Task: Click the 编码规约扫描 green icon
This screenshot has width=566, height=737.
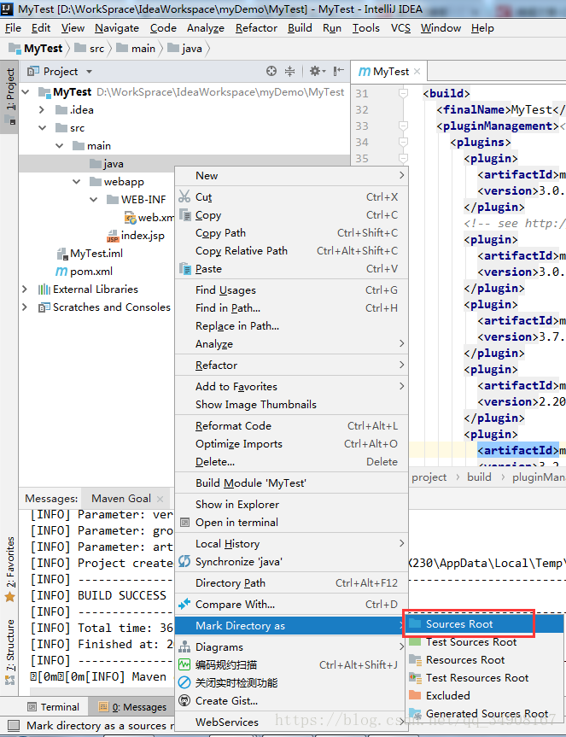Action: (184, 664)
